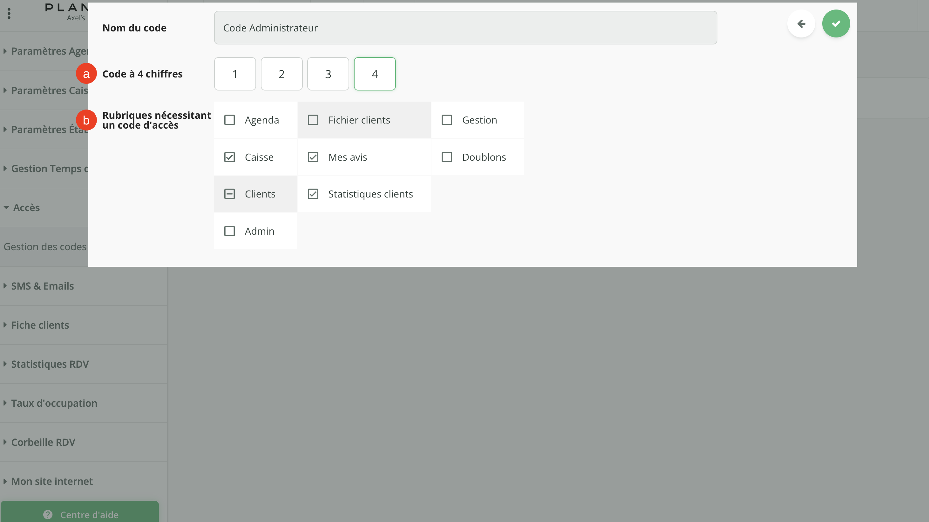Click the red 'b' annotation badge
The width and height of the screenshot is (929, 522).
tap(86, 120)
